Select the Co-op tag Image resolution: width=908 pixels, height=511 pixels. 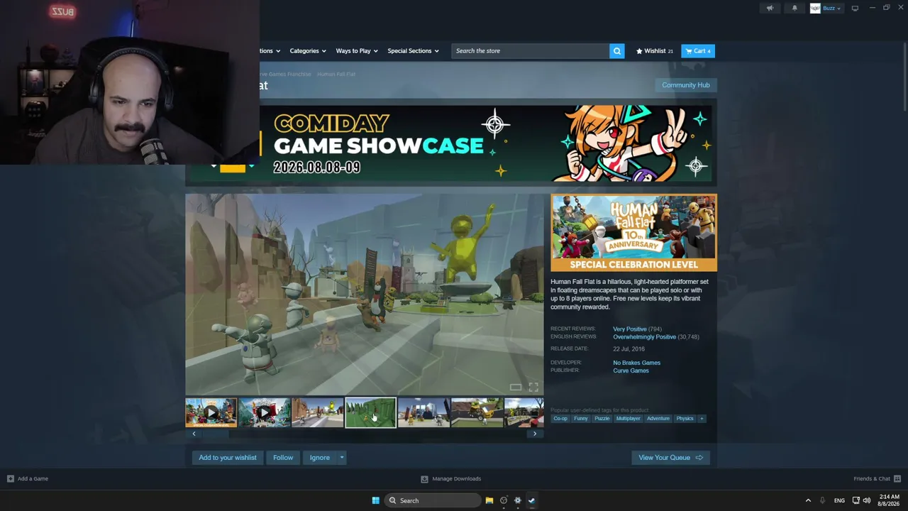[560, 419]
